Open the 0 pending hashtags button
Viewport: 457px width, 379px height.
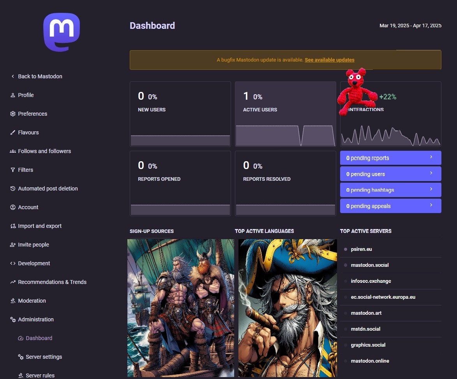[390, 190]
